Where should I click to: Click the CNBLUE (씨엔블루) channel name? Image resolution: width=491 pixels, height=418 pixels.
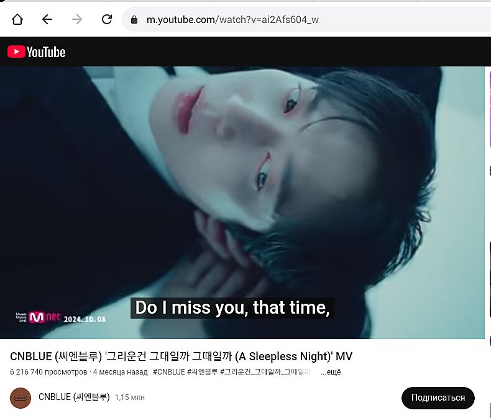coord(74,397)
